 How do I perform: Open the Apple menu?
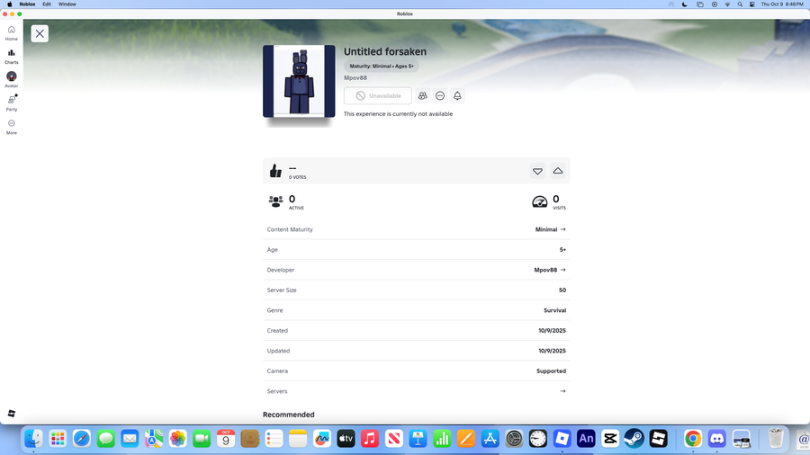(9, 4)
